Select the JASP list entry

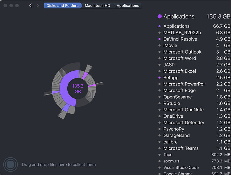[x=169, y=65]
